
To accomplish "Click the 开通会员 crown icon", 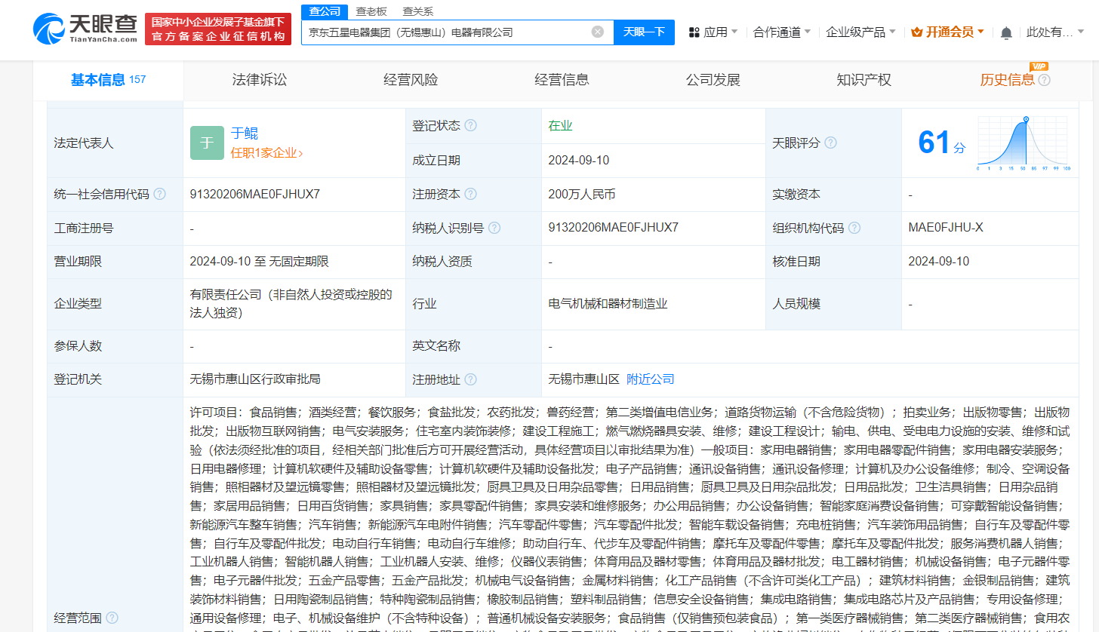I will pyautogui.click(x=917, y=32).
